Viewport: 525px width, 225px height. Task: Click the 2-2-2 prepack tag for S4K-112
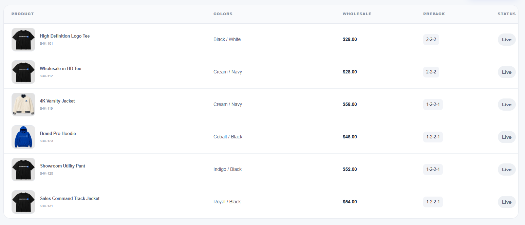pos(431,72)
